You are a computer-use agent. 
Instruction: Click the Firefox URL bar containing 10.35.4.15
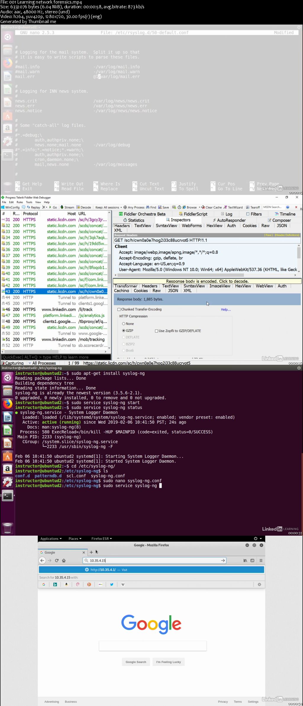point(154,560)
